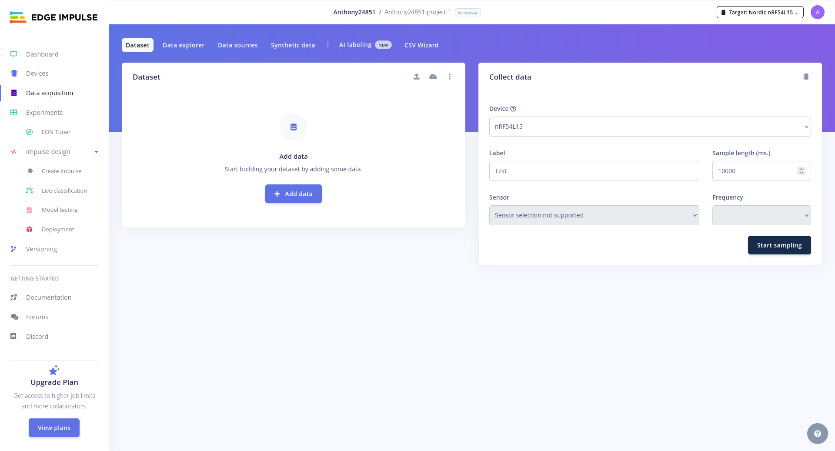Click the Label input field
This screenshot has height=451, width=835.
[x=594, y=171]
